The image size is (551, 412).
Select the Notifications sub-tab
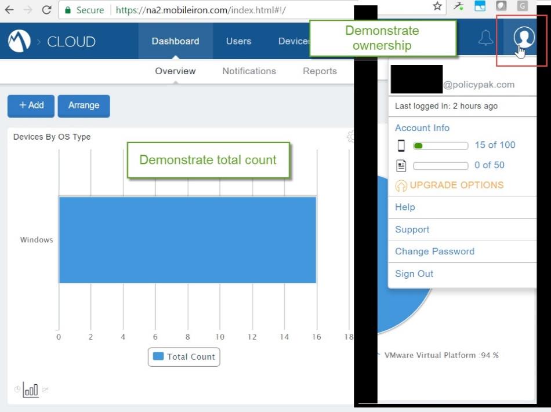point(249,71)
